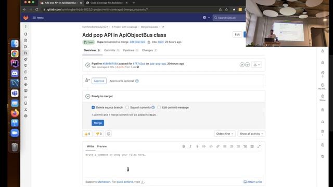The image size is (333, 187).
Task: Insert a table from comment toolbar
Action: tap(252, 146)
